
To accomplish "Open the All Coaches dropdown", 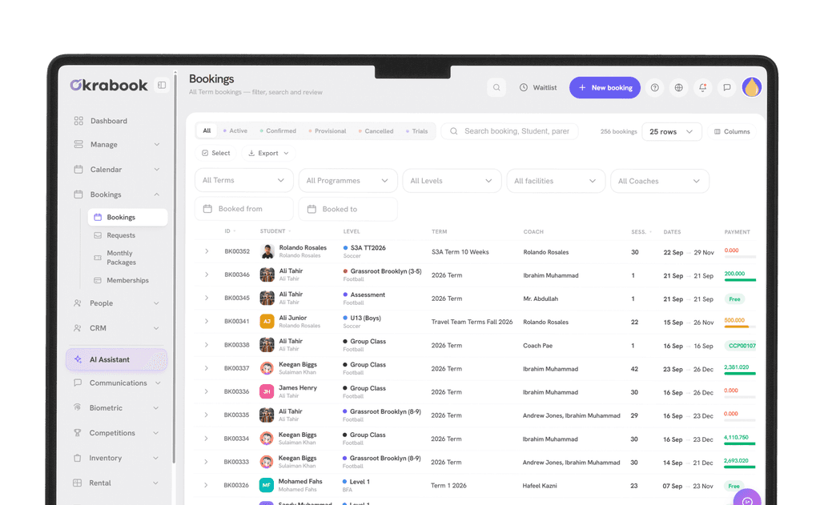I will [660, 181].
